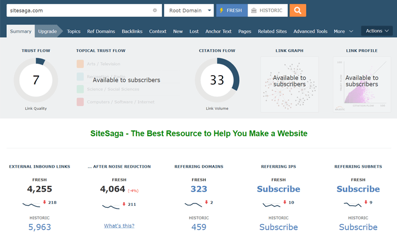This screenshot has width=397, height=235.
Task: Open the Actions dropdown
Action: click(x=377, y=31)
